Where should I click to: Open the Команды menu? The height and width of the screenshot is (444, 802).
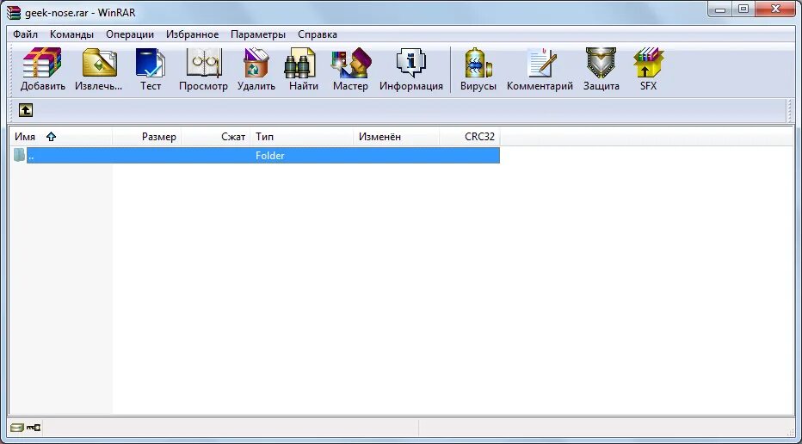(x=71, y=34)
